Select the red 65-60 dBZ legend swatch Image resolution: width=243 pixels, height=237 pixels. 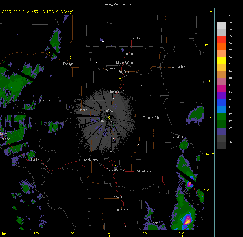(x=222, y=39)
